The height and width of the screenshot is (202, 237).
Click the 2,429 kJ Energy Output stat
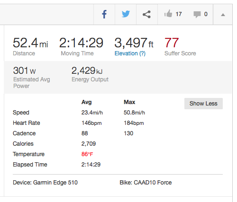(x=90, y=74)
